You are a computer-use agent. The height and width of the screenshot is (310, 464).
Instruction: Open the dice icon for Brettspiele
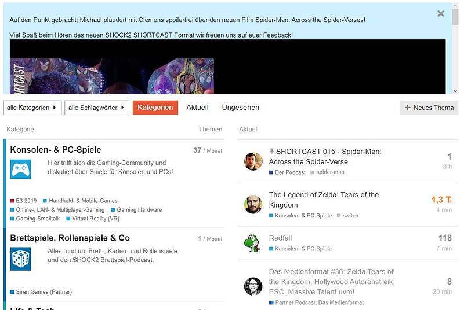pos(20,259)
